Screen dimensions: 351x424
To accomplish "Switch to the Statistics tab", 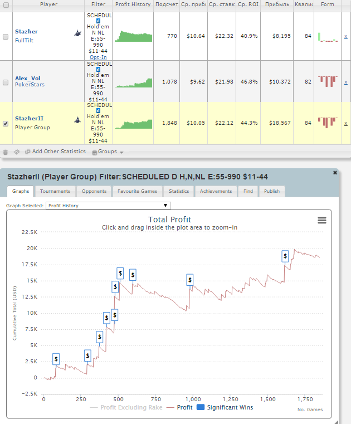I will [x=179, y=191].
